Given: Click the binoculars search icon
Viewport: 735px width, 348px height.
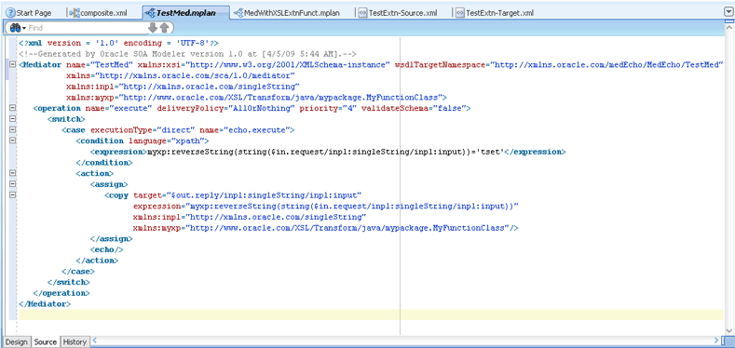Looking at the screenshot, I should click(x=14, y=28).
